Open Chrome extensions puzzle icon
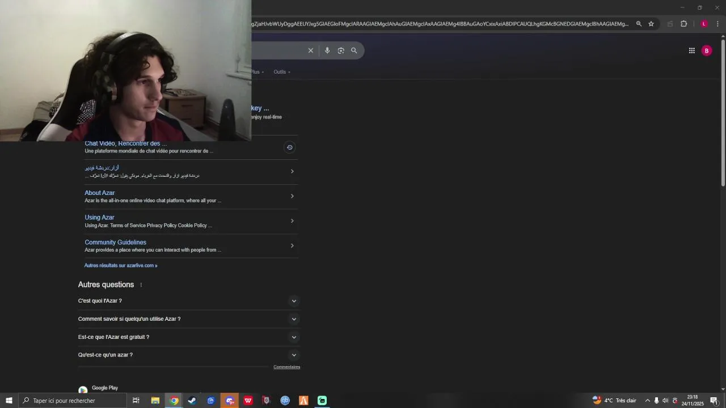 pos(683,24)
